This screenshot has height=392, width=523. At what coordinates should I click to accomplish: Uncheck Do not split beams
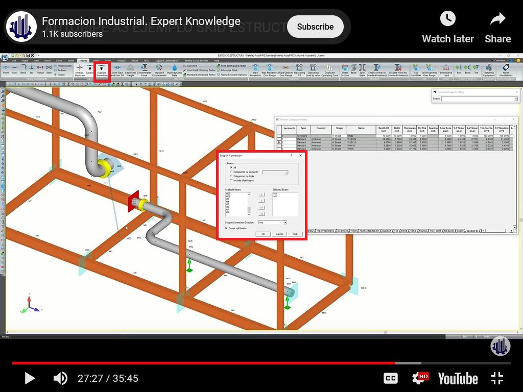(x=226, y=228)
